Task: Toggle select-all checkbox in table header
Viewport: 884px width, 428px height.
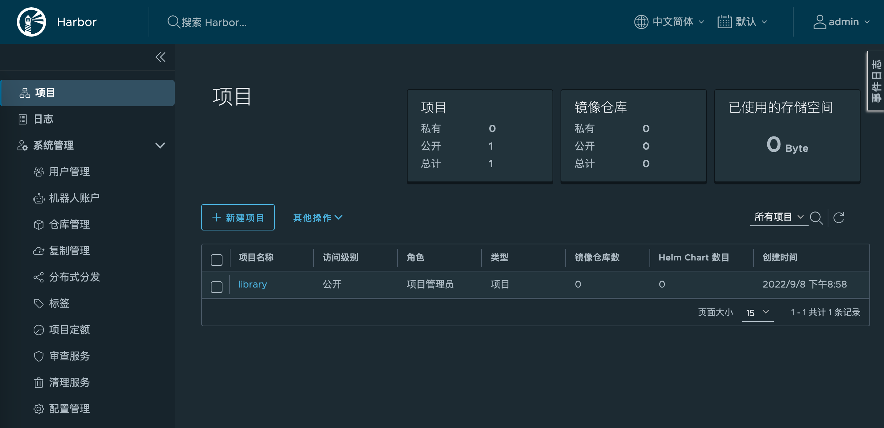Action: (217, 260)
